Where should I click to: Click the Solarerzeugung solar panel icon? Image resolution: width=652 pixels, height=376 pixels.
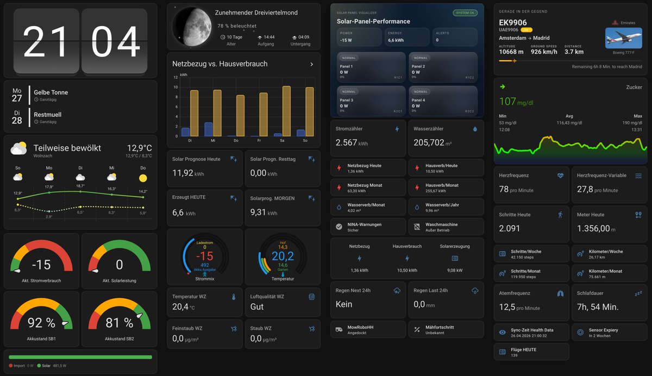click(455, 259)
